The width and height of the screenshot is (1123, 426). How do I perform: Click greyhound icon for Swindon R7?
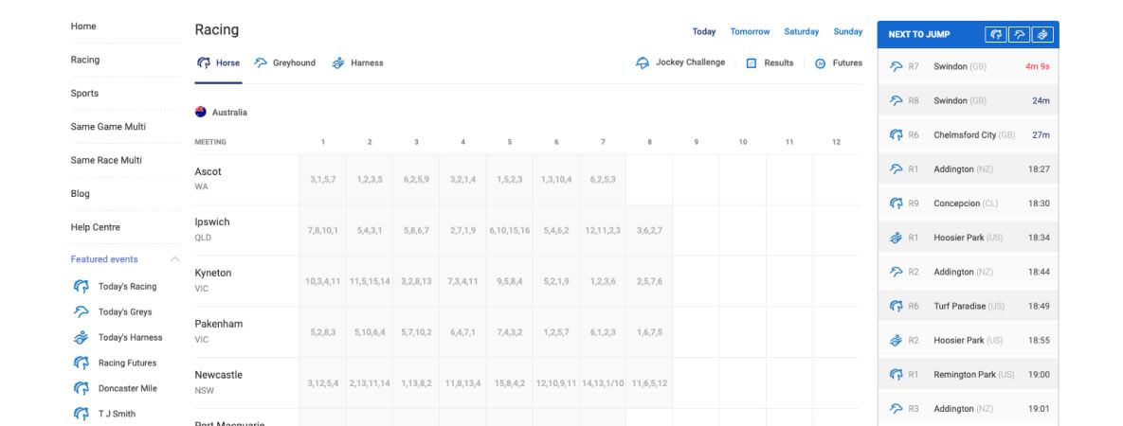896,66
